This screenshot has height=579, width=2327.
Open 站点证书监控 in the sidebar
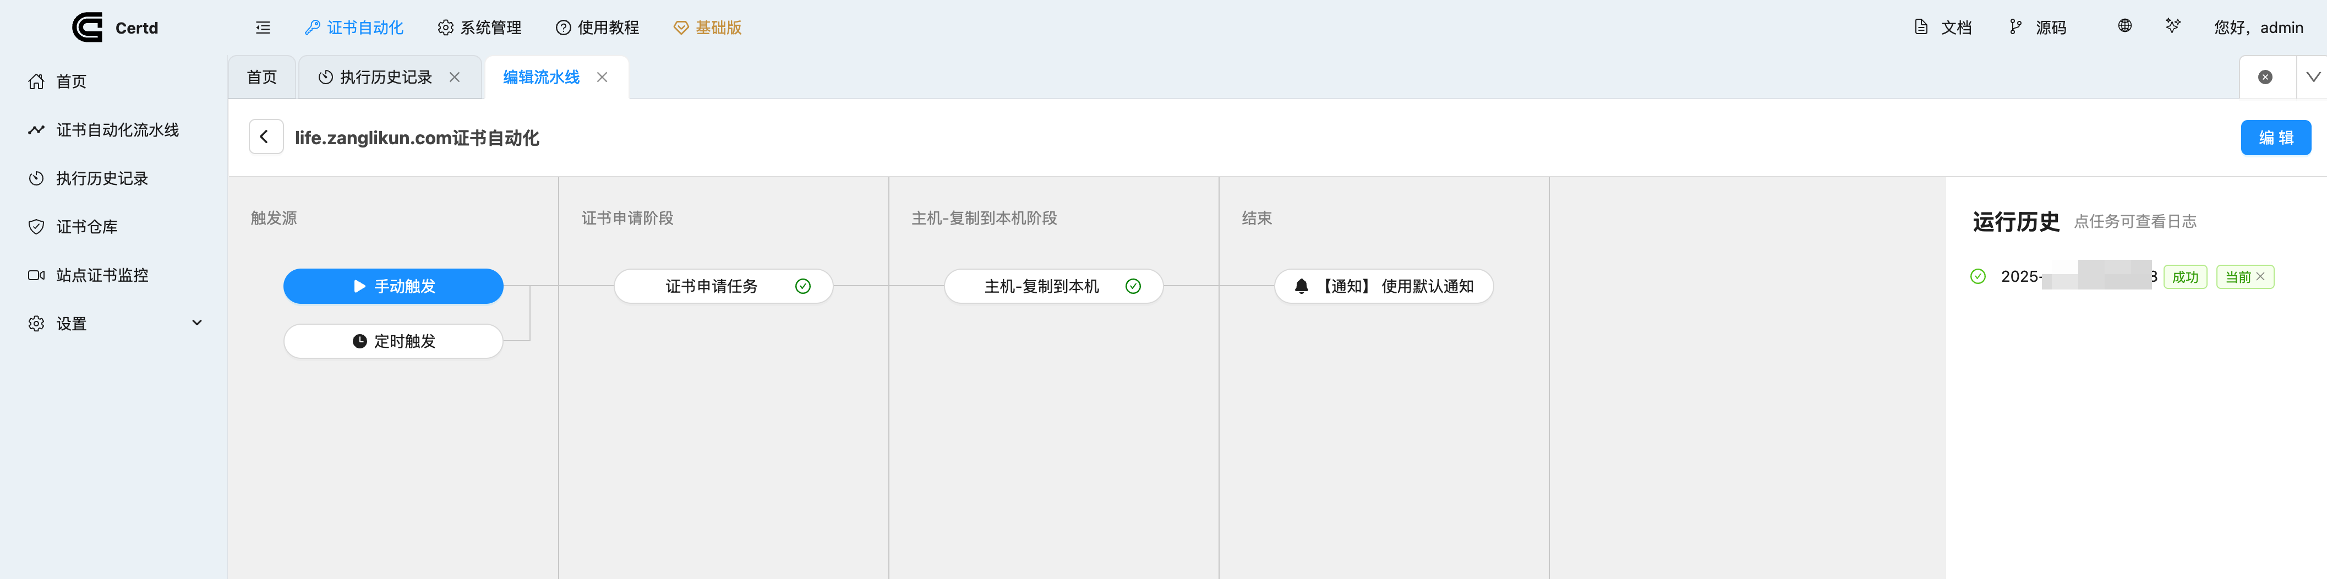coord(101,276)
